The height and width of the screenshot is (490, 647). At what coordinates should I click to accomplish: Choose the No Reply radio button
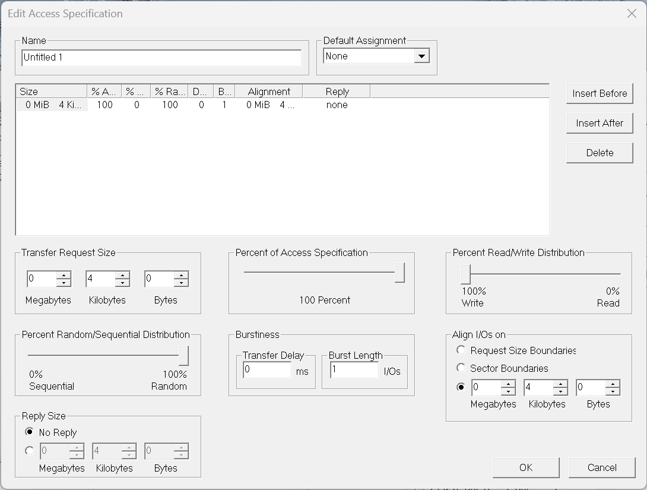click(x=29, y=432)
